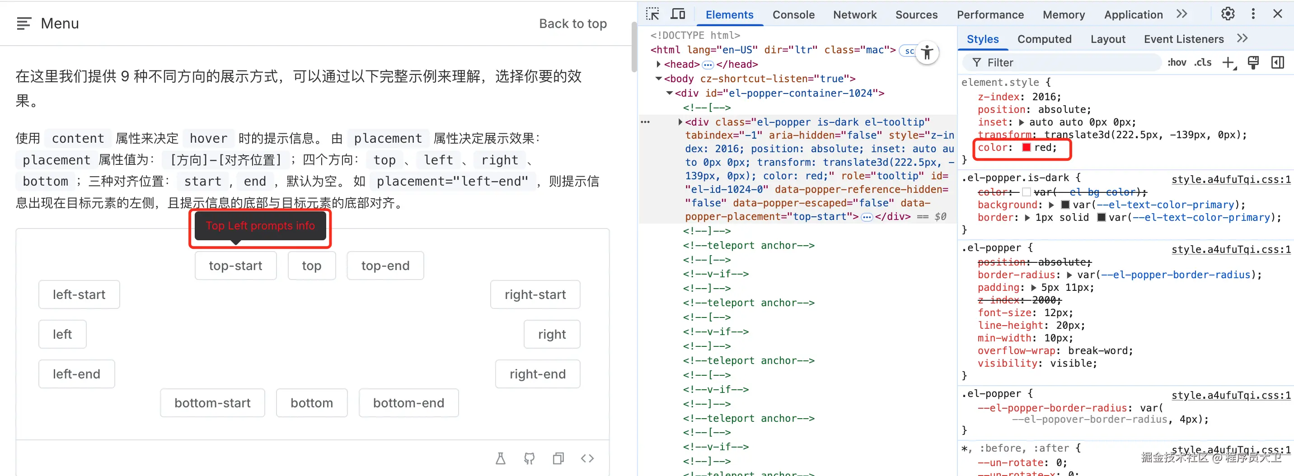Click the copy code icon

coord(558,458)
